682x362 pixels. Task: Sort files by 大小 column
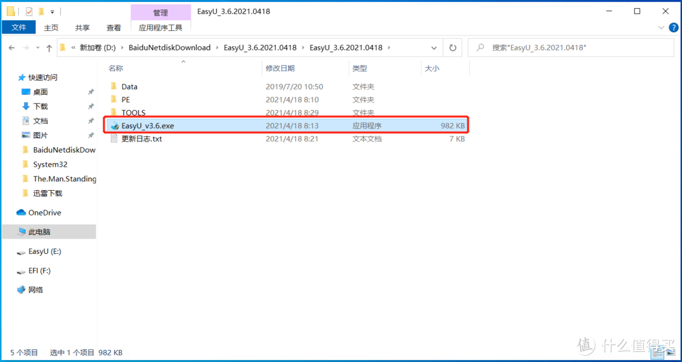[x=431, y=68]
